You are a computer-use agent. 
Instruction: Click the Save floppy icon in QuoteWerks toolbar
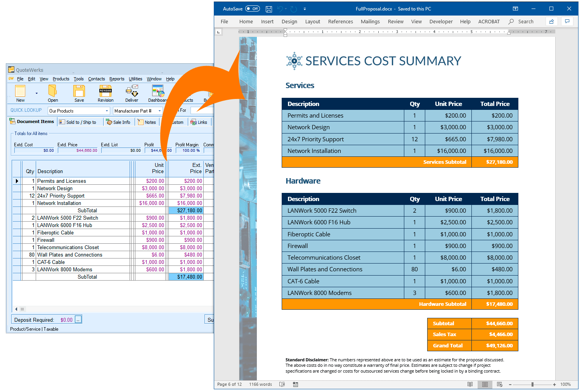pyautogui.click(x=79, y=91)
